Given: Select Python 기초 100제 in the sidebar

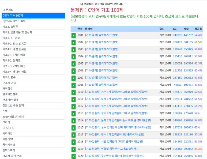Looking at the screenshot, I should coord(14,21).
